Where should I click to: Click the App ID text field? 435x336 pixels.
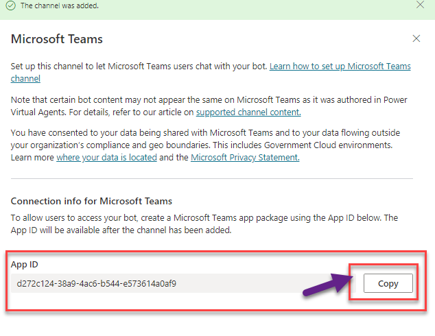point(183,283)
